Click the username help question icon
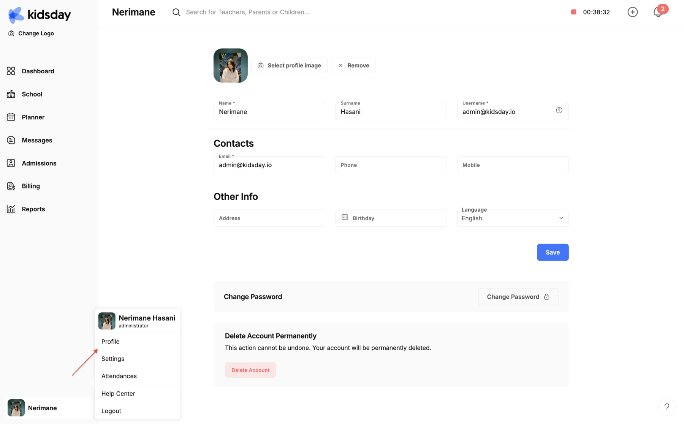The image size is (684, 424). [559, 110]
